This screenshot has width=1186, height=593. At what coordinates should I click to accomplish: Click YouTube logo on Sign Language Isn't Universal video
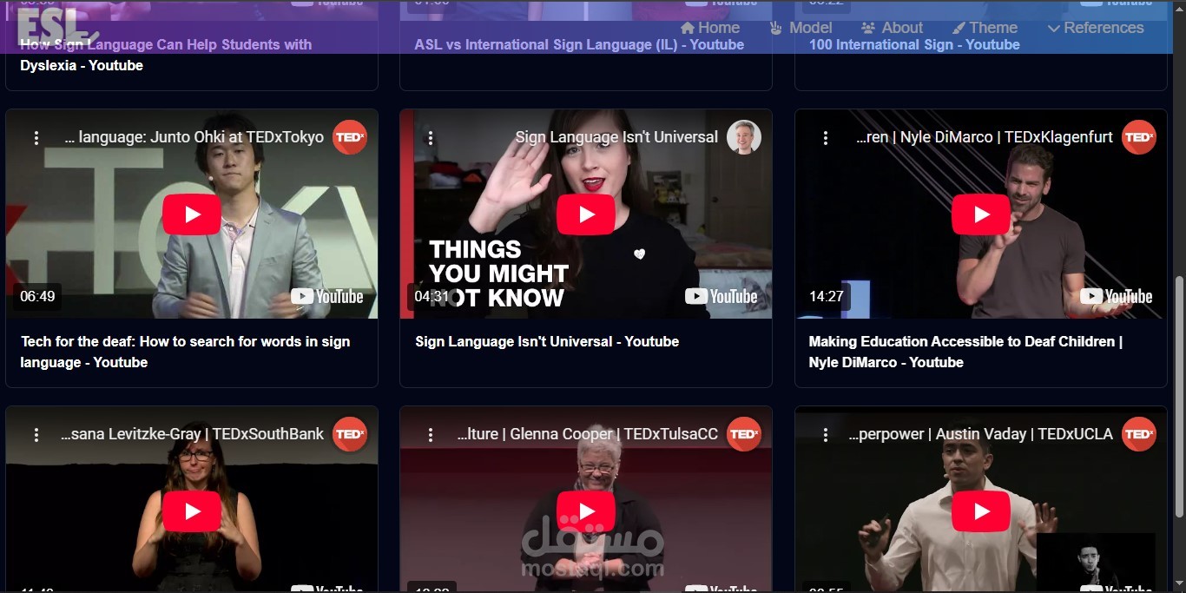click(721, 296)
